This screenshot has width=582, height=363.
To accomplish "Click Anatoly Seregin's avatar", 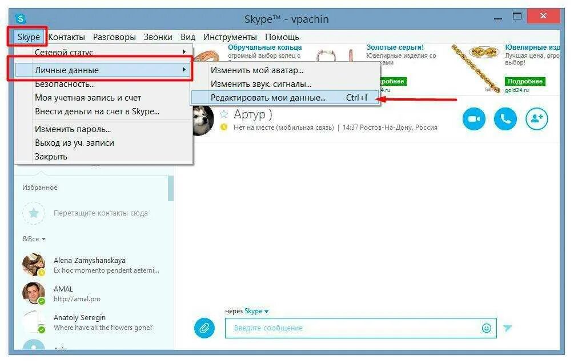I will pyautogui.click(x=33, y=322).
